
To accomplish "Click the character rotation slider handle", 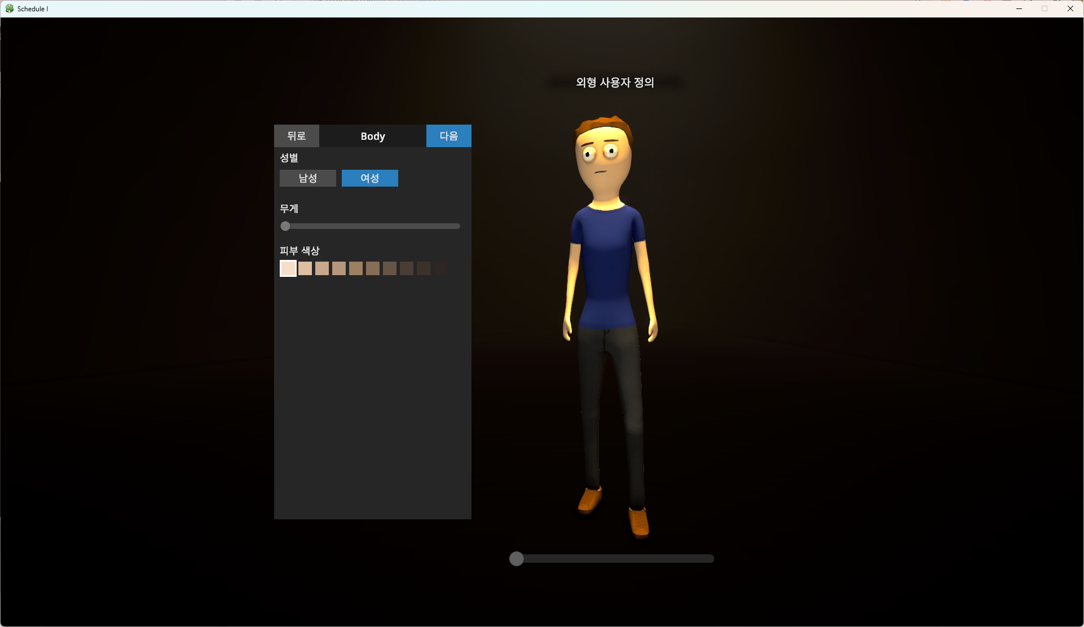I will pyautogui.click(x=516, y=559).
